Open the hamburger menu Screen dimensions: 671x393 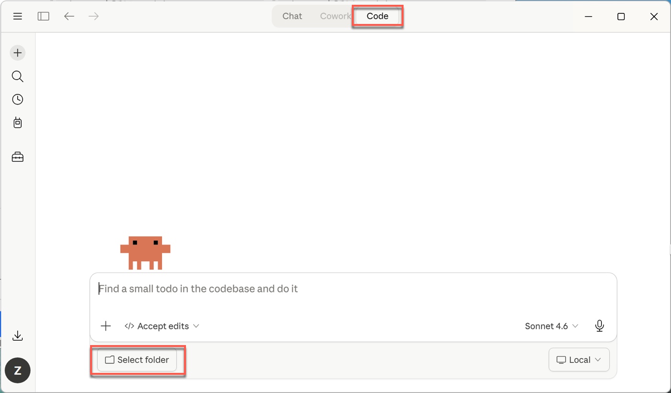18,16
